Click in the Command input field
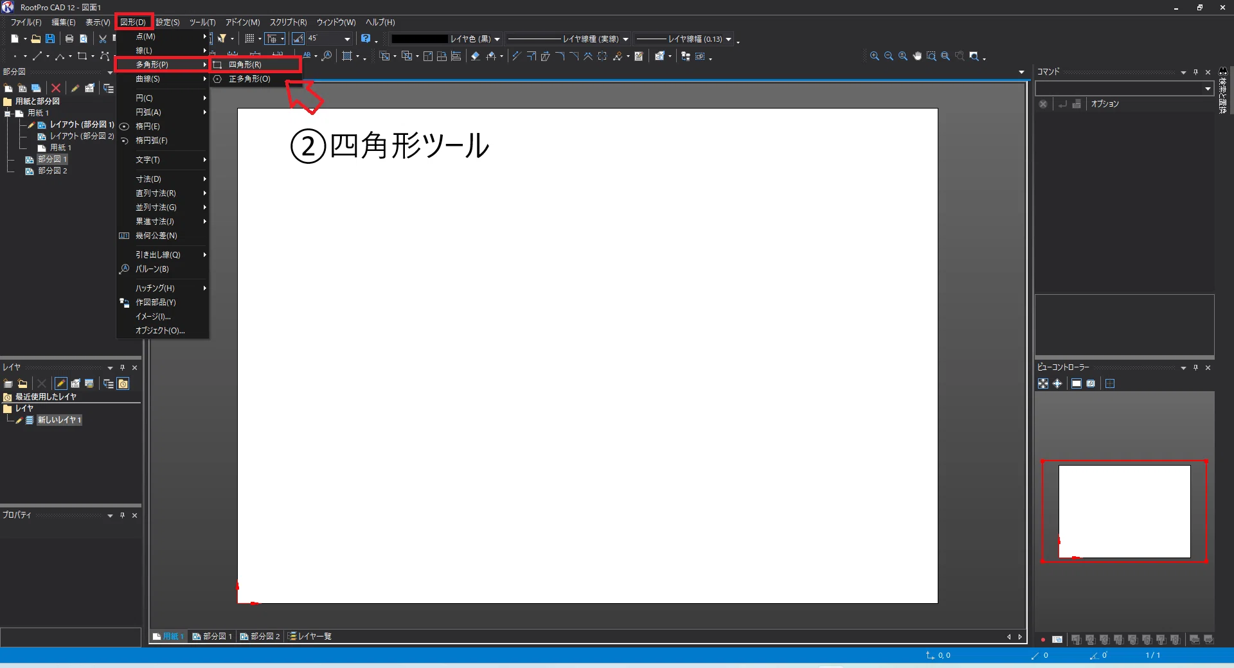This screenshot has width=1234, height=668. [x=1118, y=89]
